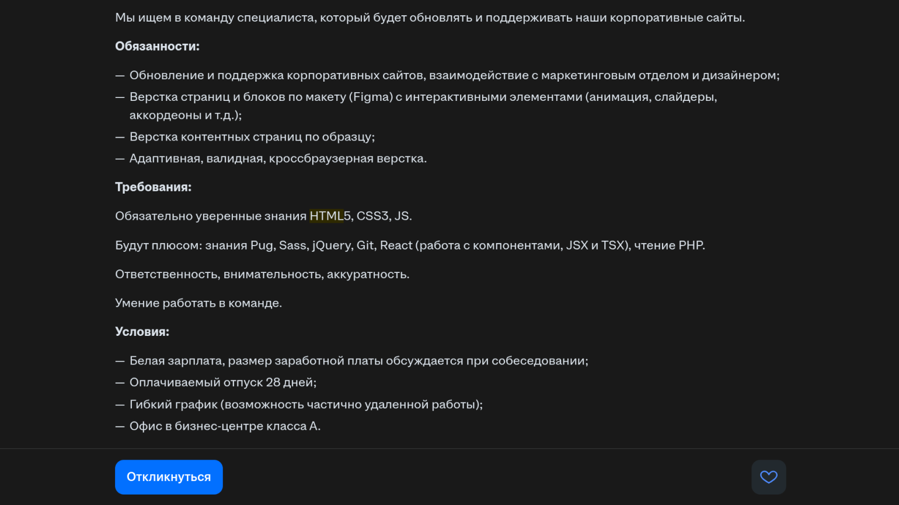Click the intro sentence about корпоративные сайты
Image resolution: width=899 pixels, height=505 pixels.
pyautogui.click(x=430, y=17)
